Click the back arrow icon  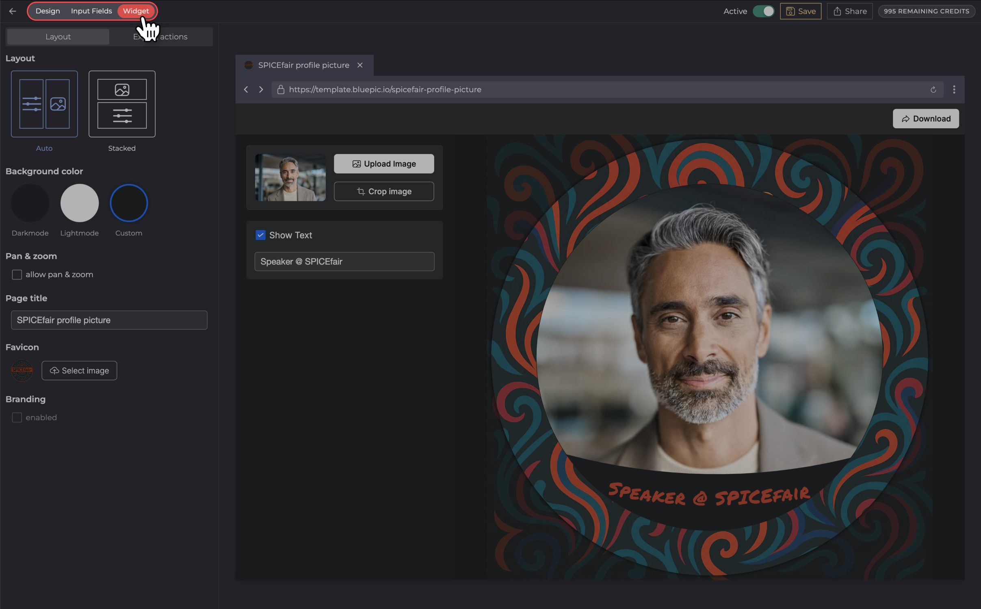click(13, 11)
